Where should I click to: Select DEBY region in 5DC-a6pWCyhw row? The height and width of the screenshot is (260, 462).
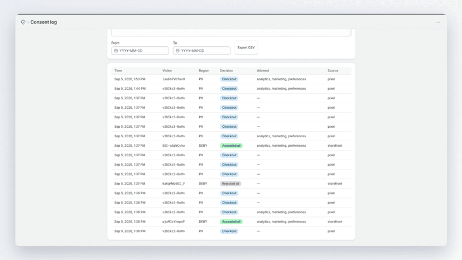point(203,146)
